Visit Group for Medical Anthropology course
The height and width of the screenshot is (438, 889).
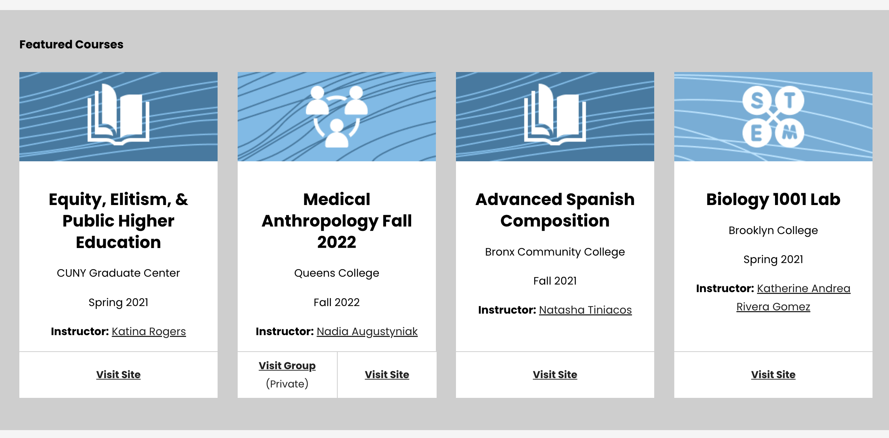pos(287,366)
